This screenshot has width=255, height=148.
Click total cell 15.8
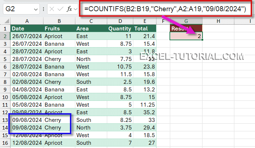point(145,74)
